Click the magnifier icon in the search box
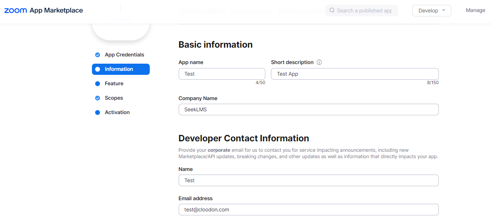Image resolution: width=491 pixels, height=217 pixels. click(x=332, y=10)
